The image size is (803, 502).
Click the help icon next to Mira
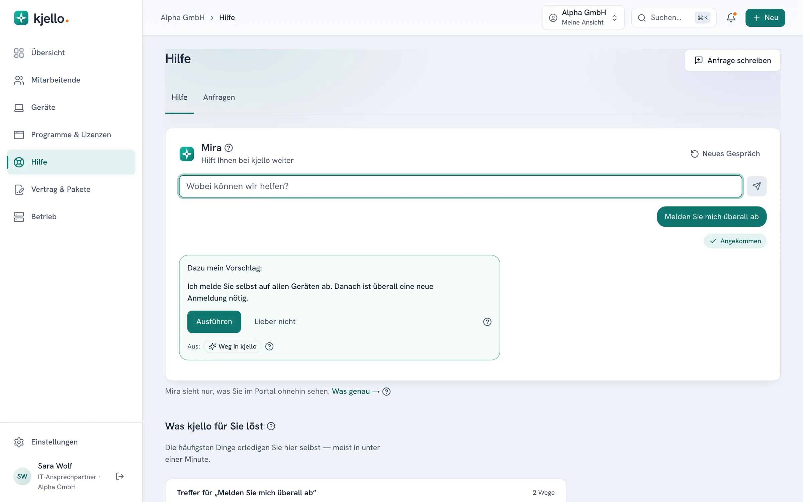pos(229,148)
